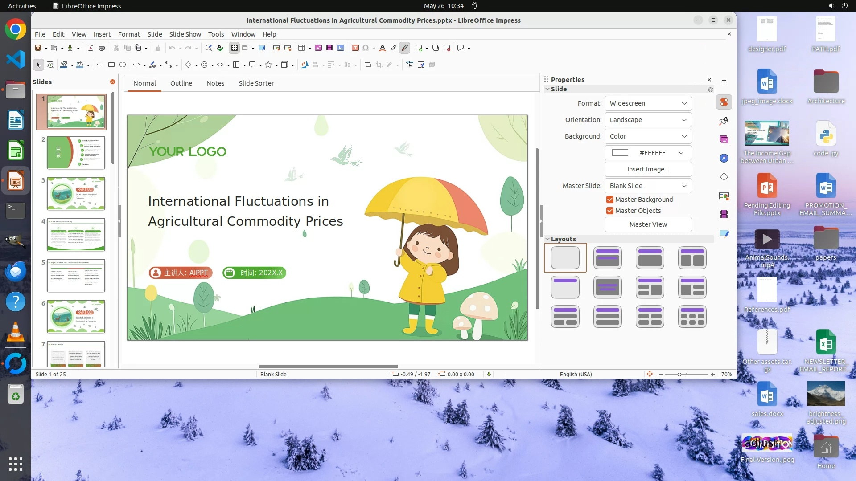Click the #FFFFFF background color swatch
The image size is (856, 481).
[620, 153]
